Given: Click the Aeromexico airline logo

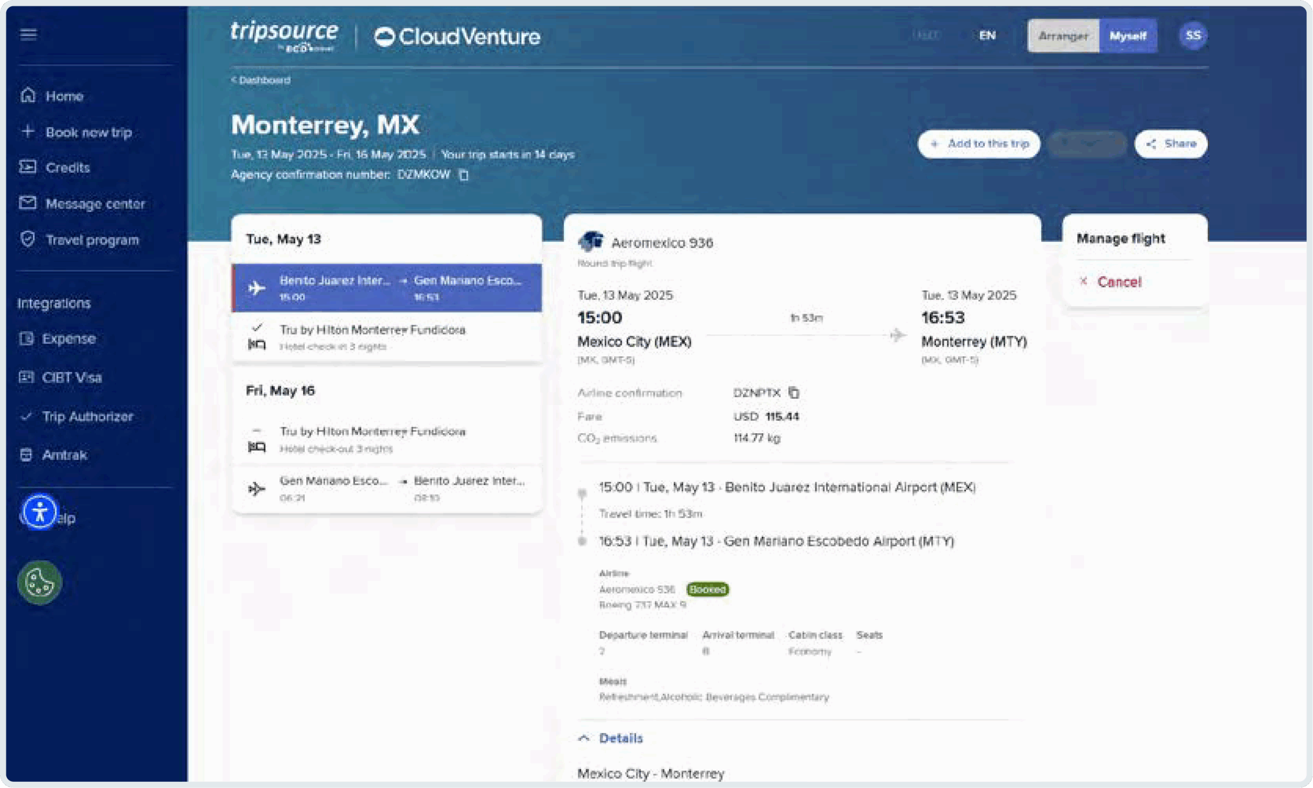Looking at the screenshot, I should (x=591, y=242).
